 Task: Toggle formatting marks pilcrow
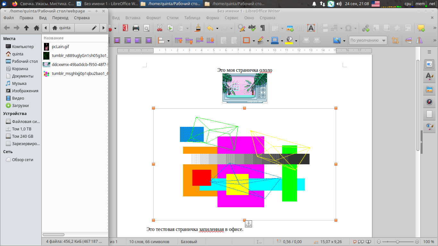click(263, 28)
